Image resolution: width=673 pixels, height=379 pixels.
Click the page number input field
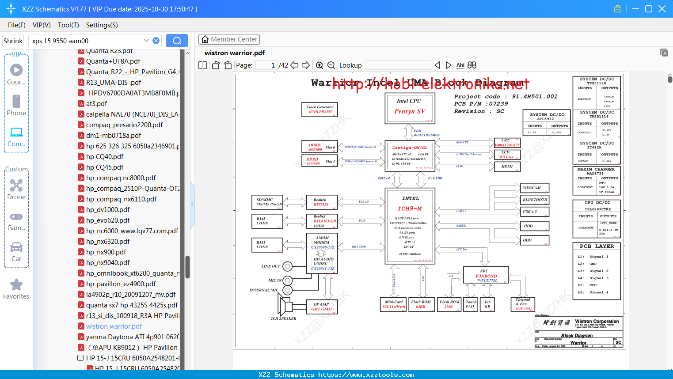[266, 65]
